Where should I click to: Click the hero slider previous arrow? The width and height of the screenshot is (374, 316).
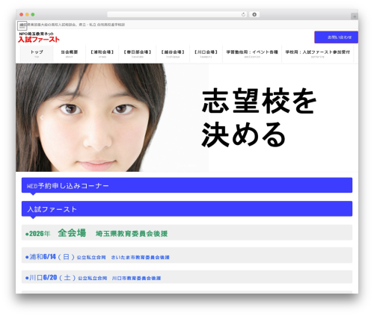coord(41,118)
